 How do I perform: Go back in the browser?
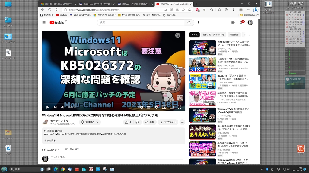[43, 10]
